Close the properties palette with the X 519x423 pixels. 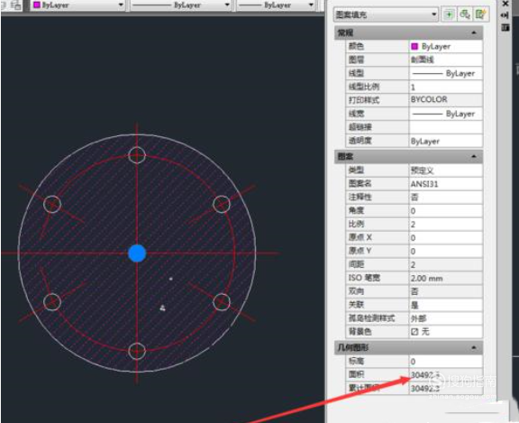click(505, 4)
